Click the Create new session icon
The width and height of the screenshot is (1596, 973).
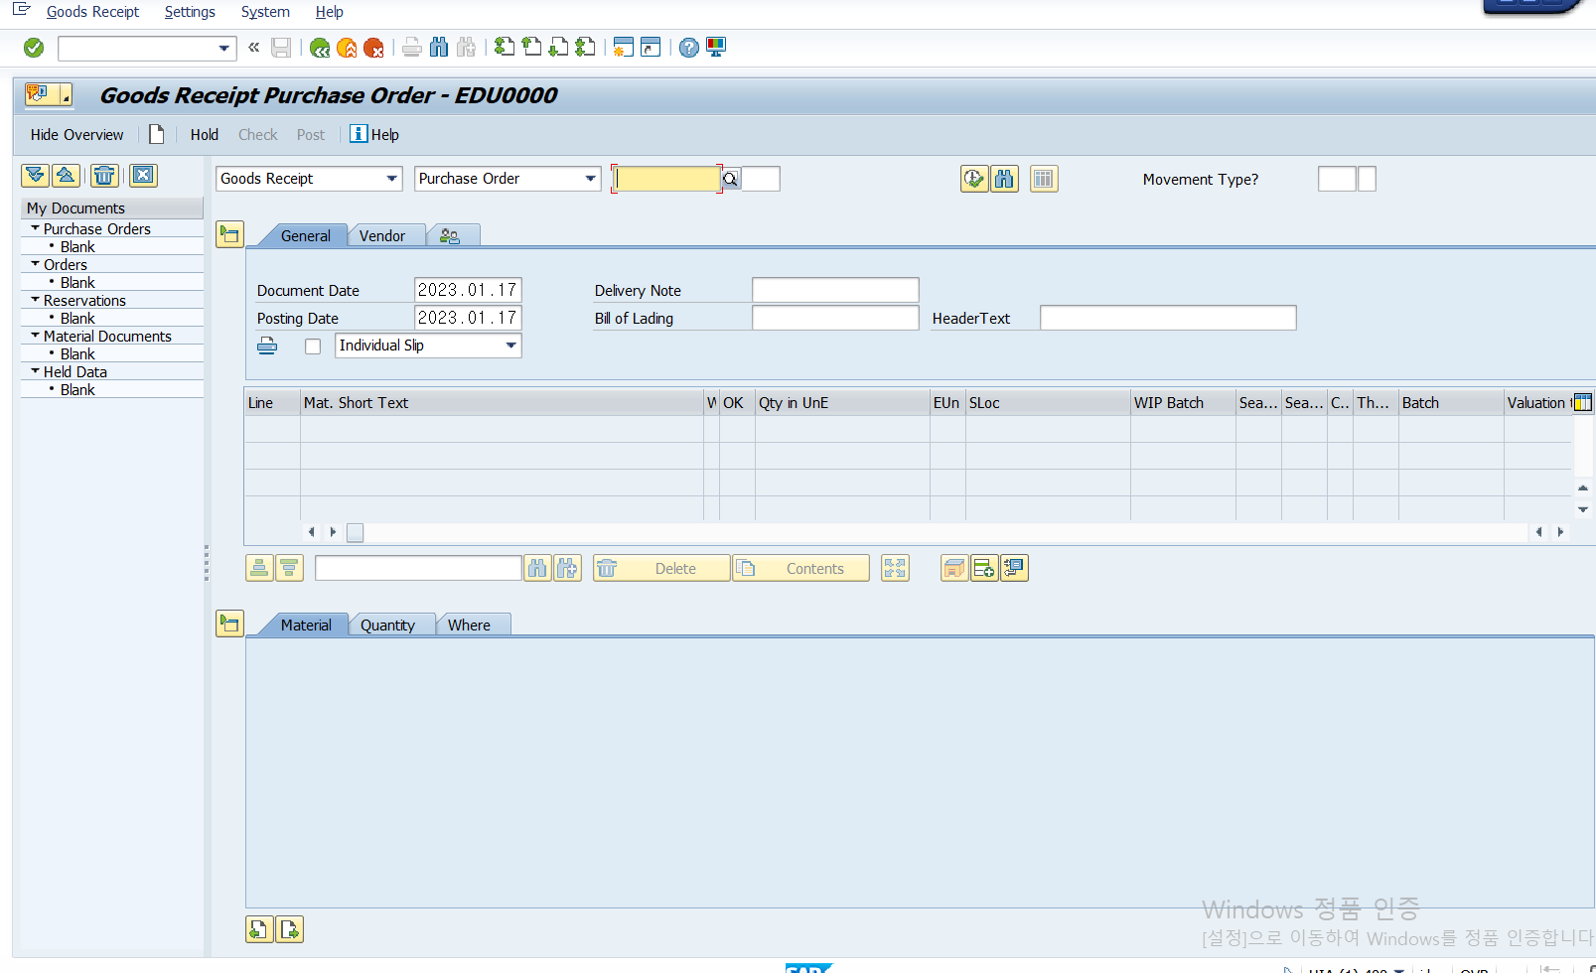tap(623, 47)
